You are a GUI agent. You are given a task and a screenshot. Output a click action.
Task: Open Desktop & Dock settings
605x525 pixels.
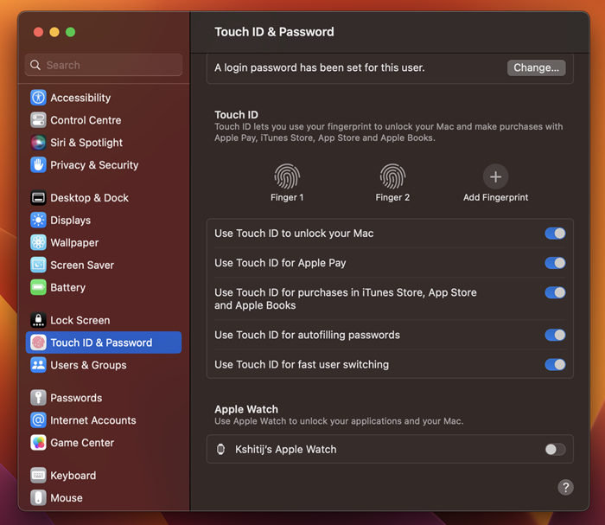click(104, 198)
